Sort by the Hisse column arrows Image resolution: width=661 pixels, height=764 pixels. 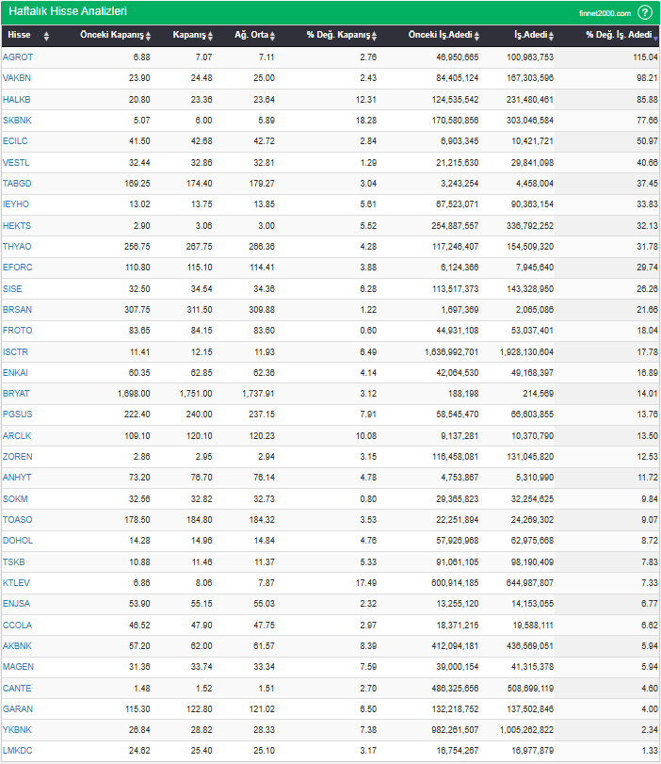tap(44, 36)
